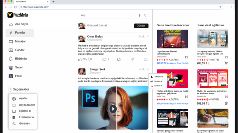Play the Photoshop video

click(x=113, y=109)
